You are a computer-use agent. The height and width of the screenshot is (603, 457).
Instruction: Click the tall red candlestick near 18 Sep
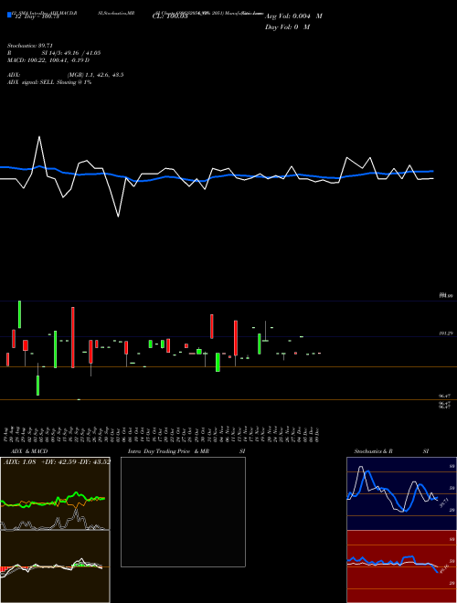click(x=73, y=338)
